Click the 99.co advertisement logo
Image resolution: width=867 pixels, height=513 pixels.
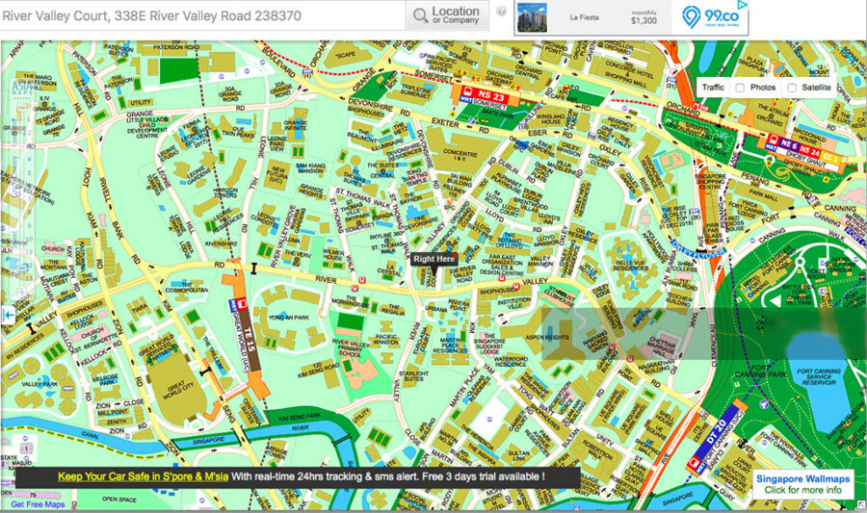[714, 17]
